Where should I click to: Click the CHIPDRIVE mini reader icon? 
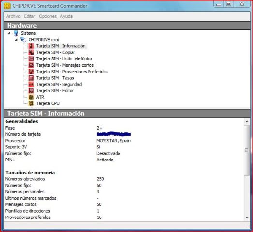tap(23, 40)
